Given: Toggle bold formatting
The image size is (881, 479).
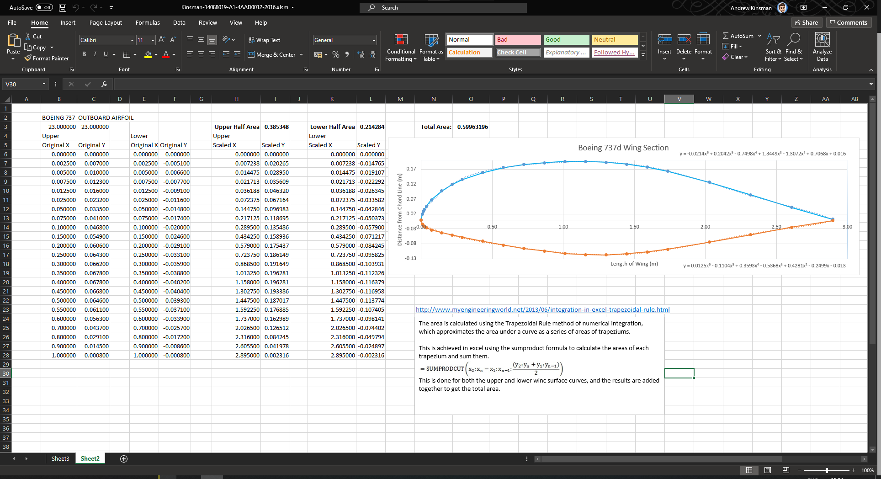Looking at the screenshot, I should [84, 54].
